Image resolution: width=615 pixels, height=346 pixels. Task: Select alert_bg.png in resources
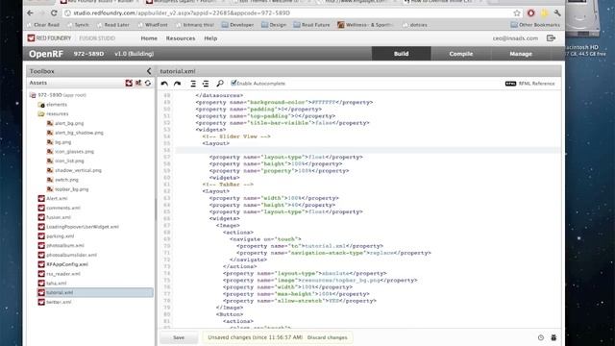click(65, 123)
